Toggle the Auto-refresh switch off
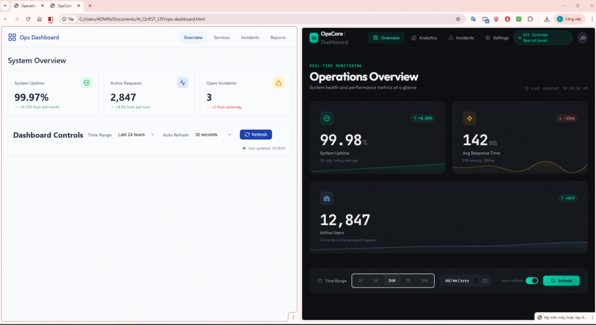This screenshot has height=325, width=596. point(531,281)
